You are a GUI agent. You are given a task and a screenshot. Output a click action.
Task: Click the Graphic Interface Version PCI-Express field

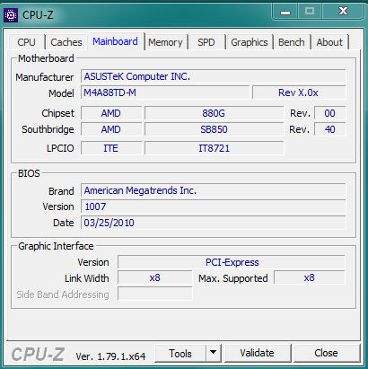tap(232, 262)
